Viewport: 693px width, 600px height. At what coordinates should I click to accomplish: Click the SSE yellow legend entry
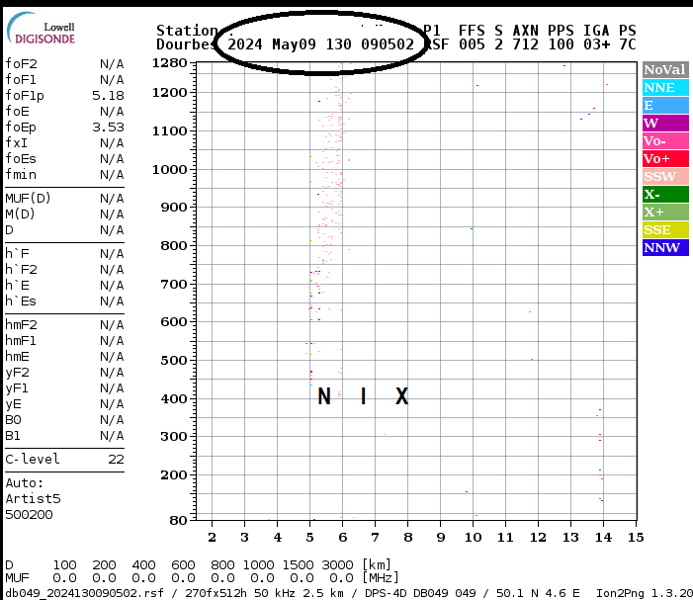[664, 230]
